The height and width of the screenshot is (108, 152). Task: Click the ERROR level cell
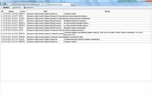point(23,37)
